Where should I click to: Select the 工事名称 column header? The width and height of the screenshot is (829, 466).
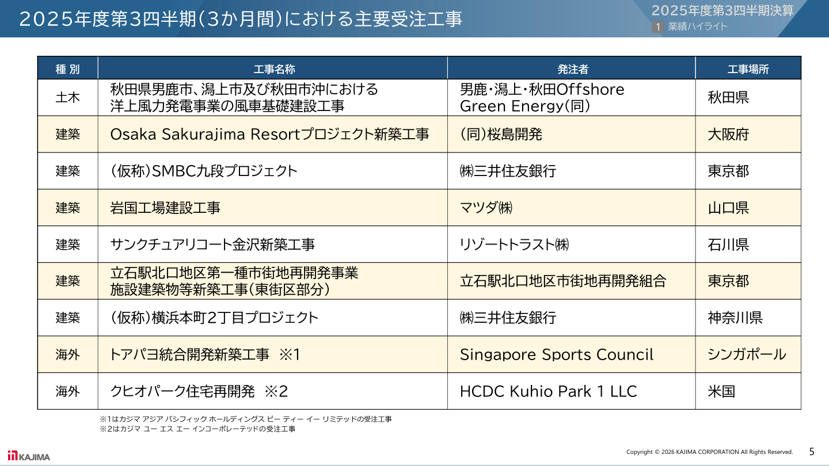click(273, 69)
